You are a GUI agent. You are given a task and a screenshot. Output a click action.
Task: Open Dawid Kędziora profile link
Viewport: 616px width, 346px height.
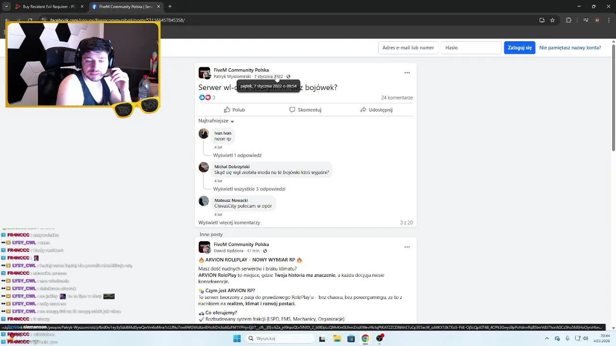coord(230,251)
